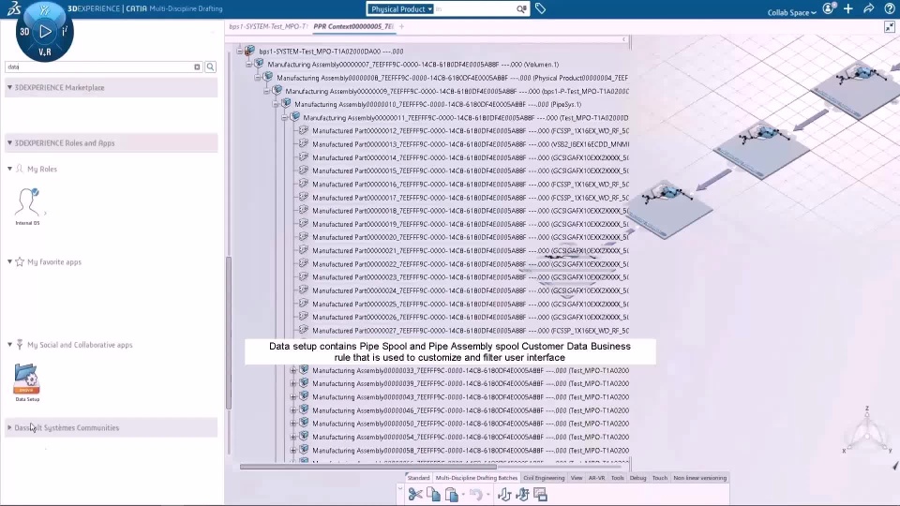Click the tag icon in top bar
This screenshot has width=900, height=506.
pyautogui.click(x=540, y=8)
